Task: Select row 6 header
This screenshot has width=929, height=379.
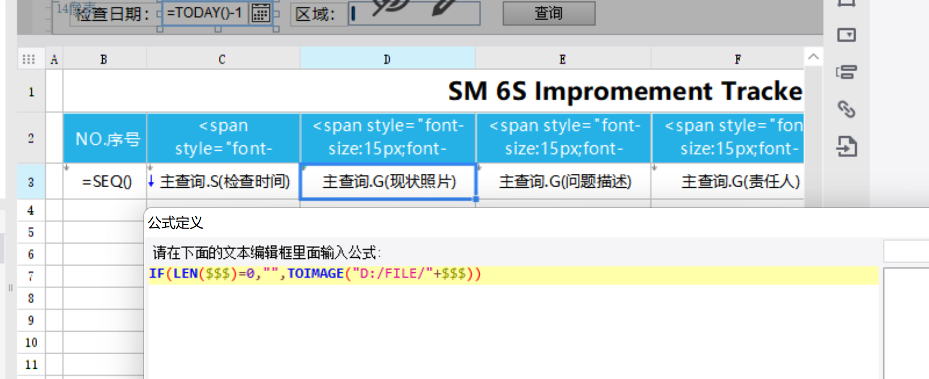Action: (32, 254)
